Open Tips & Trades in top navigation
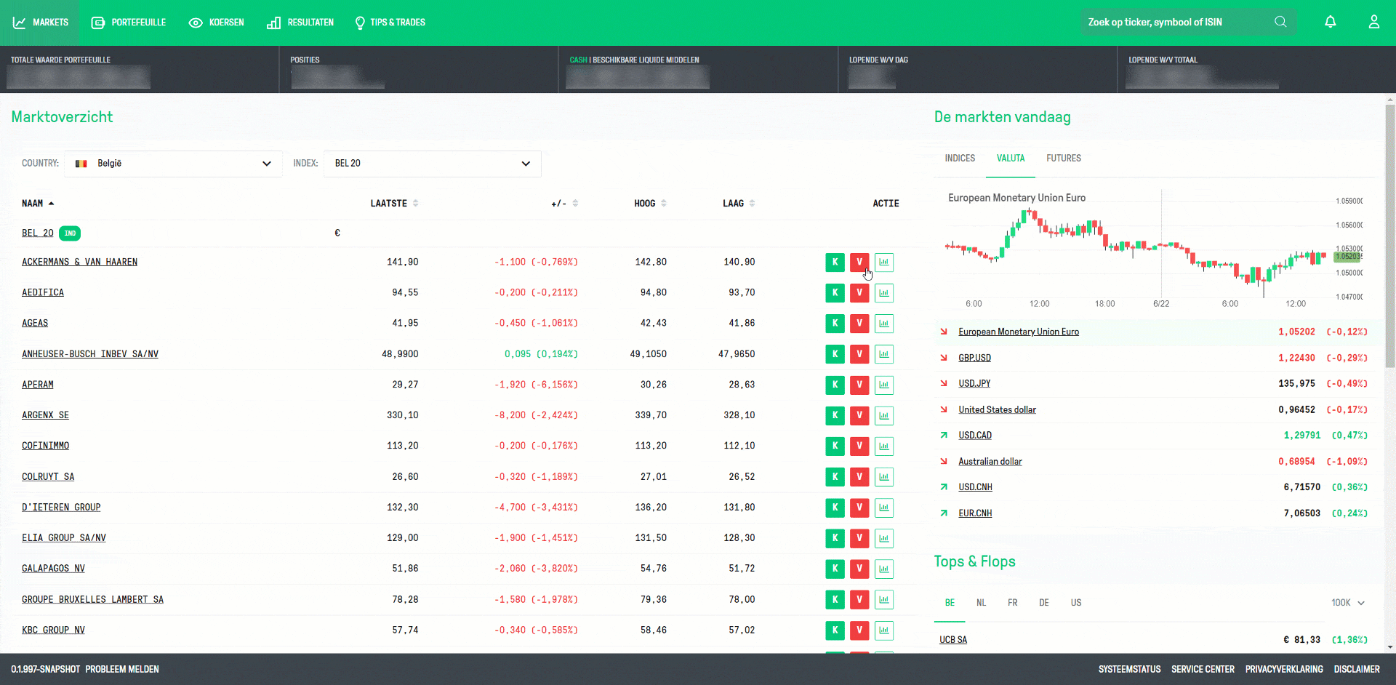The image size is (1396, 685). point(390,23)
